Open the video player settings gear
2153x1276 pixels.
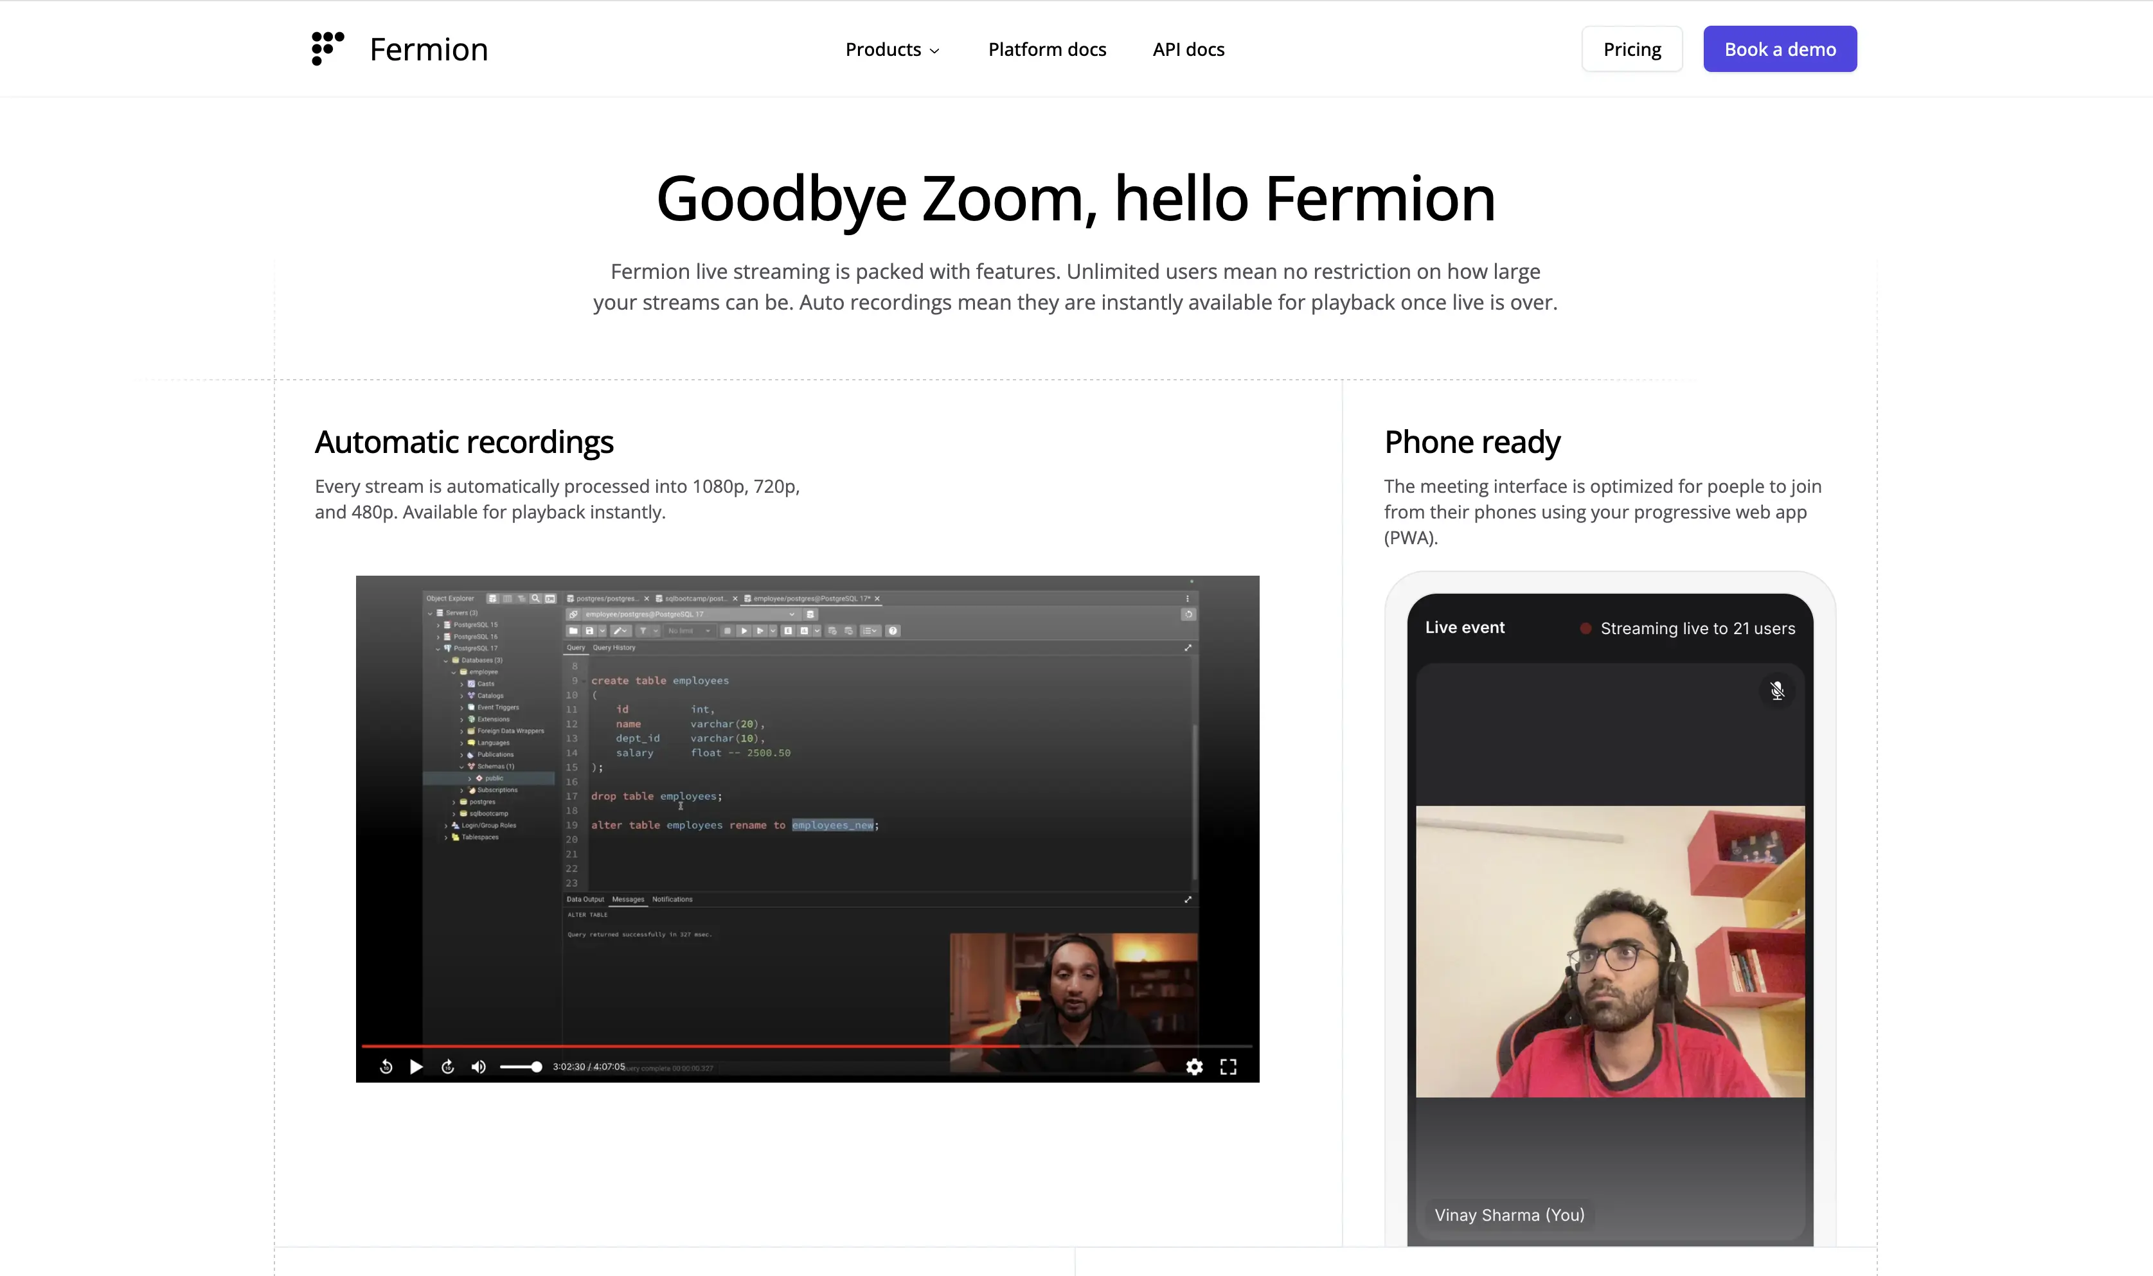pyautogui.click(x=1194, y=1067)
